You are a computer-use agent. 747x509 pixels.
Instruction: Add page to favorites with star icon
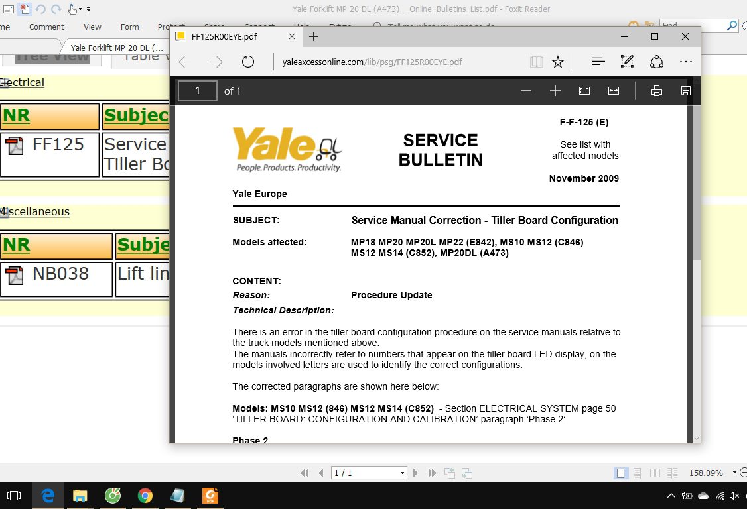pyautogui.click(x=558, y=62)
